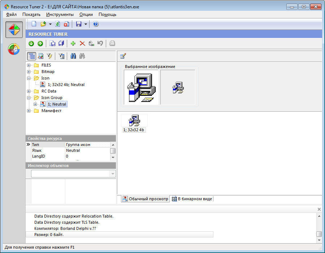Open the Файл menu
This screenshot has height=253, width=325.
[12, 14]
